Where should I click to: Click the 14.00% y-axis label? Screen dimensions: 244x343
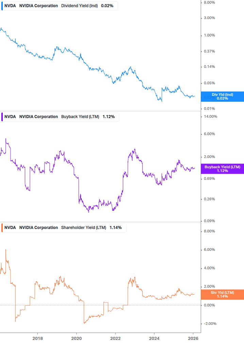(210, 116)
